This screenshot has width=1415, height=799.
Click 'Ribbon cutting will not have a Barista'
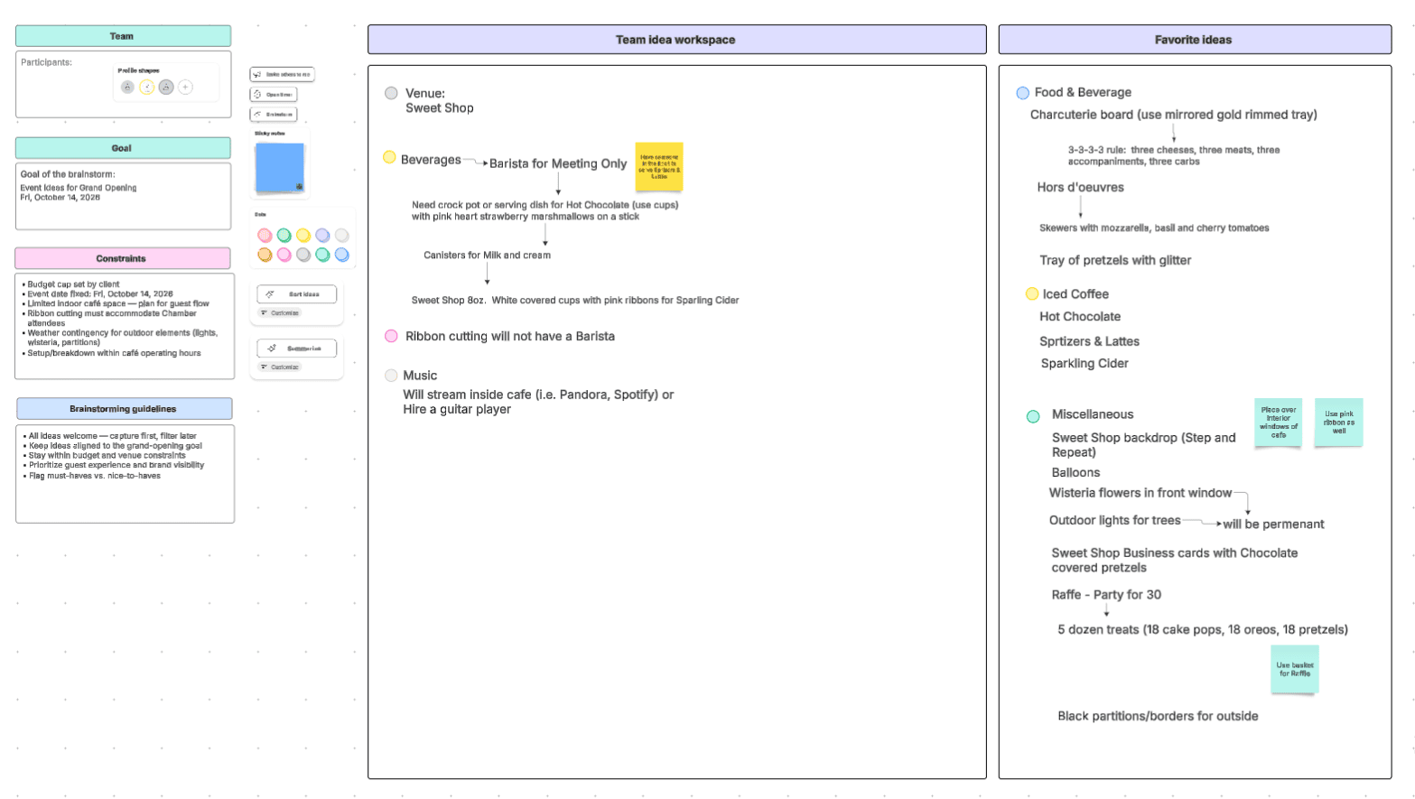[510, 336]
